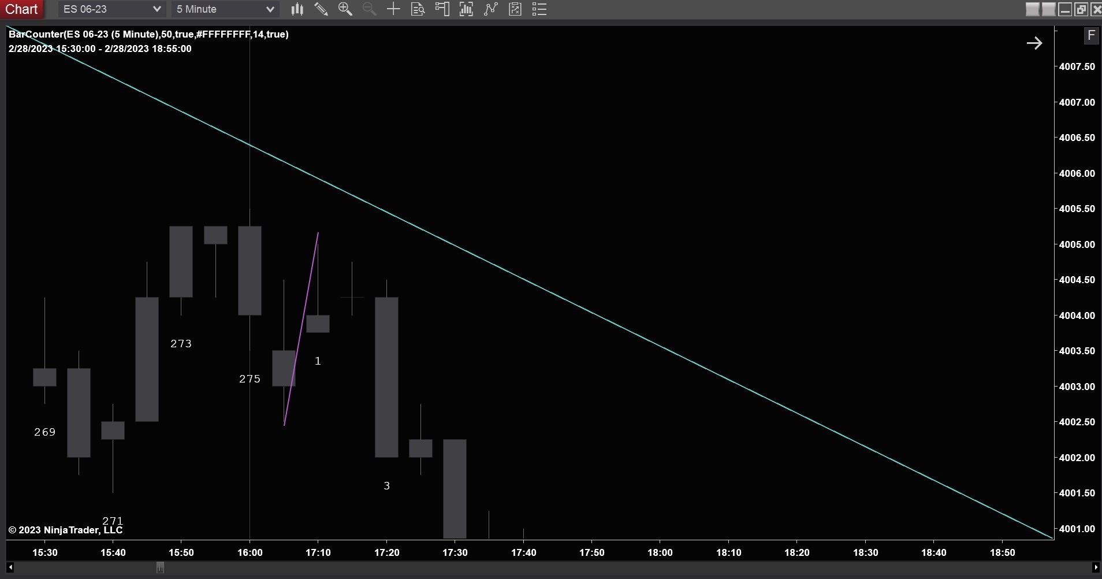
Task: Click the 16:00 time axis label
Action: pos(250,552)
